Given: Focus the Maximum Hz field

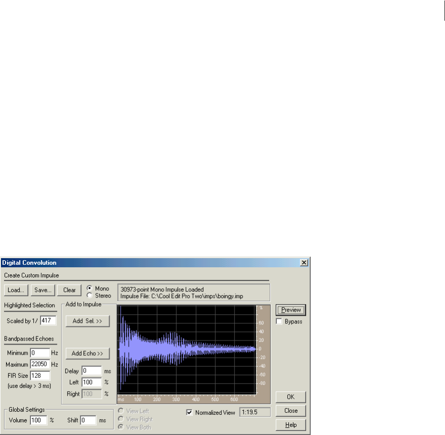Looking at the screenshot, I should (x=40, y=364).
